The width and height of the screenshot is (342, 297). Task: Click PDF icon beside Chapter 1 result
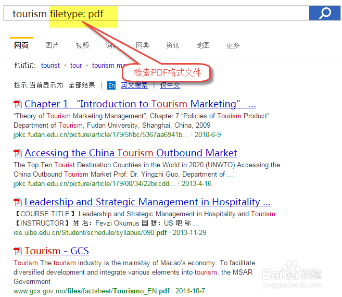point(18,104)
